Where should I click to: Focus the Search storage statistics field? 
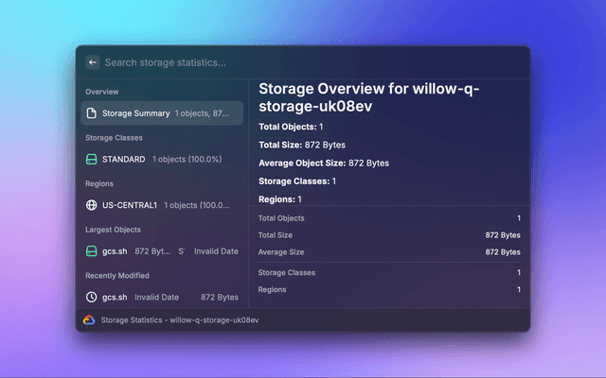284,62
